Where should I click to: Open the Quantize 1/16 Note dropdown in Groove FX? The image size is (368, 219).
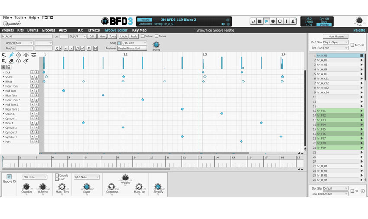pos(34,177)
